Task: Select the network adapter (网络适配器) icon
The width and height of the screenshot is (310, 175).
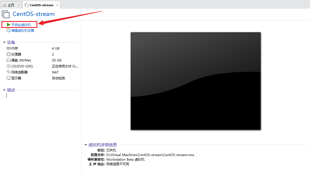Action: (x=8, y=72)
